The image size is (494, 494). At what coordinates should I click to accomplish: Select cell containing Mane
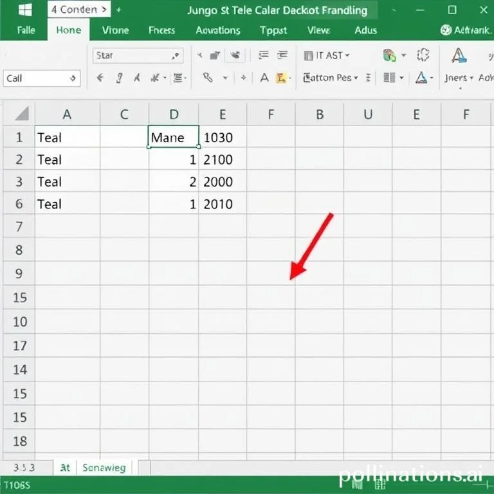click(174, 137)
